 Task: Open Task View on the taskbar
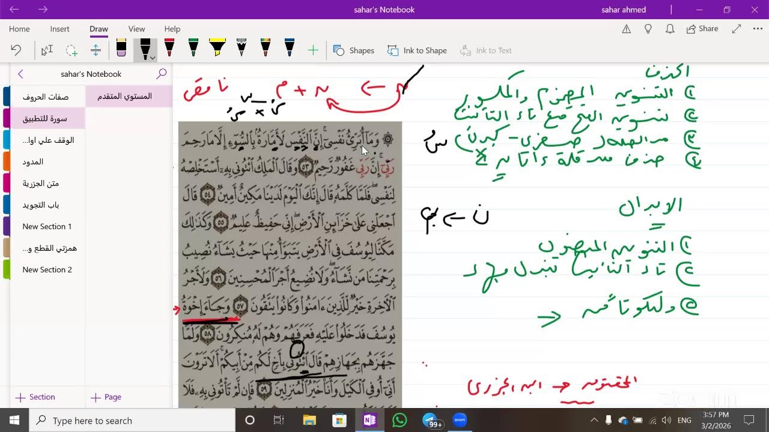(x=279, y=420)
